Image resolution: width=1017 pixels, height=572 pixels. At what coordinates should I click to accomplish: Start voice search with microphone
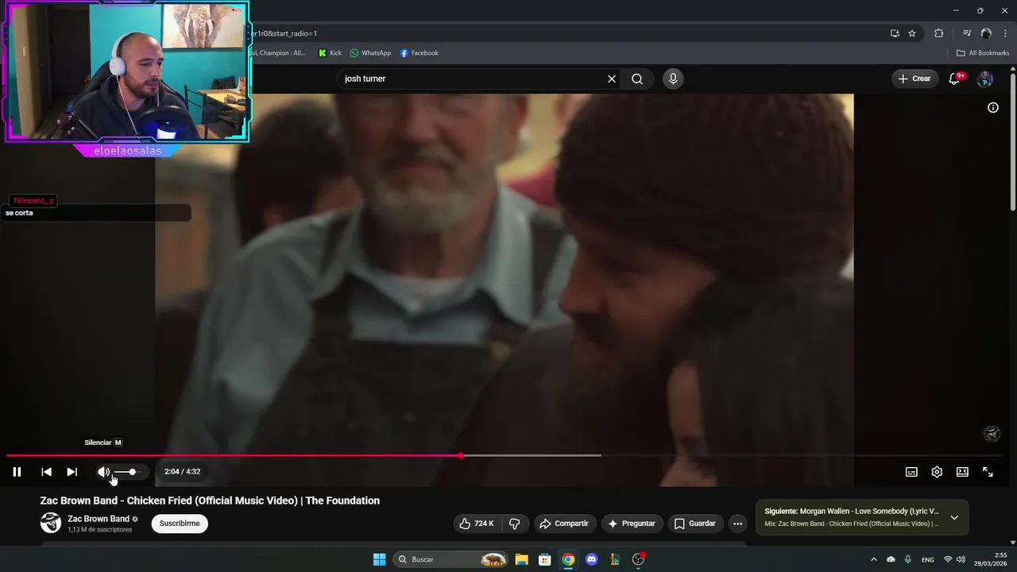[x=673, y=79]
